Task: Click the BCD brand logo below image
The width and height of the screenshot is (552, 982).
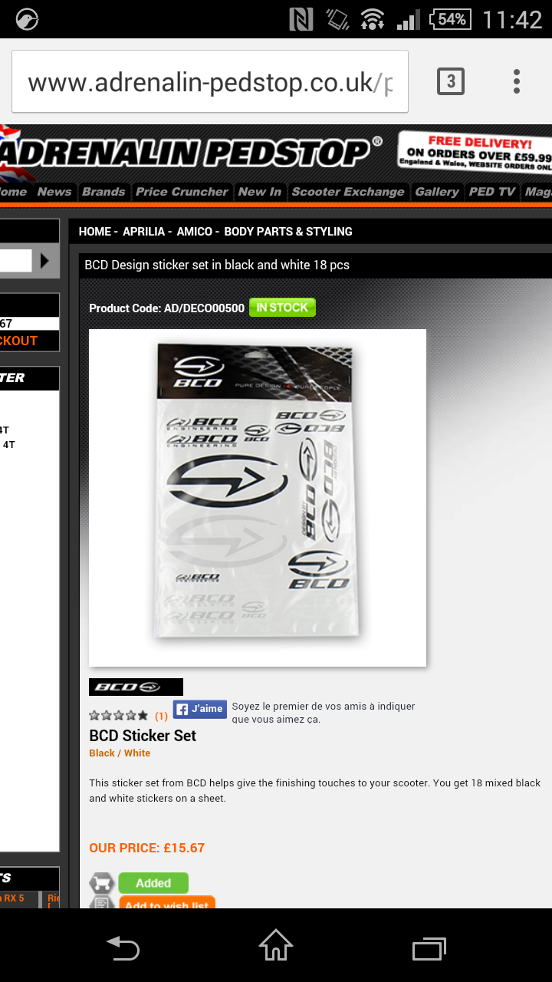Action: [136, 687]
